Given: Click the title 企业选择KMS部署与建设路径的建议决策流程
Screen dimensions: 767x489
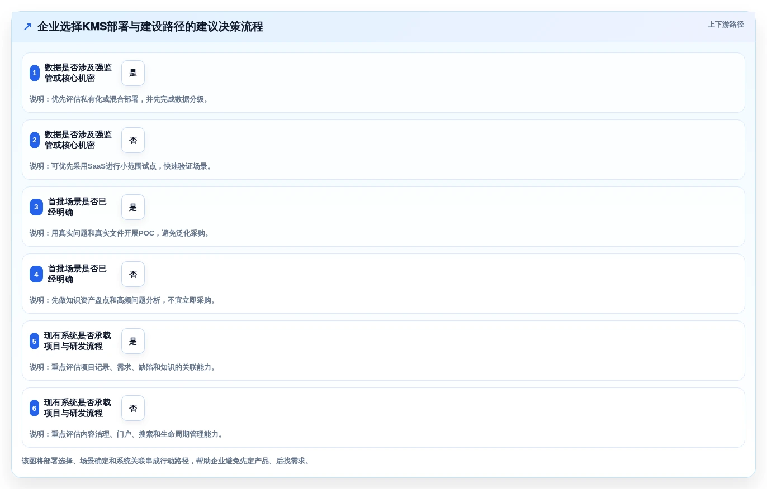Looking at the screenshot, I should pos(150,26).
